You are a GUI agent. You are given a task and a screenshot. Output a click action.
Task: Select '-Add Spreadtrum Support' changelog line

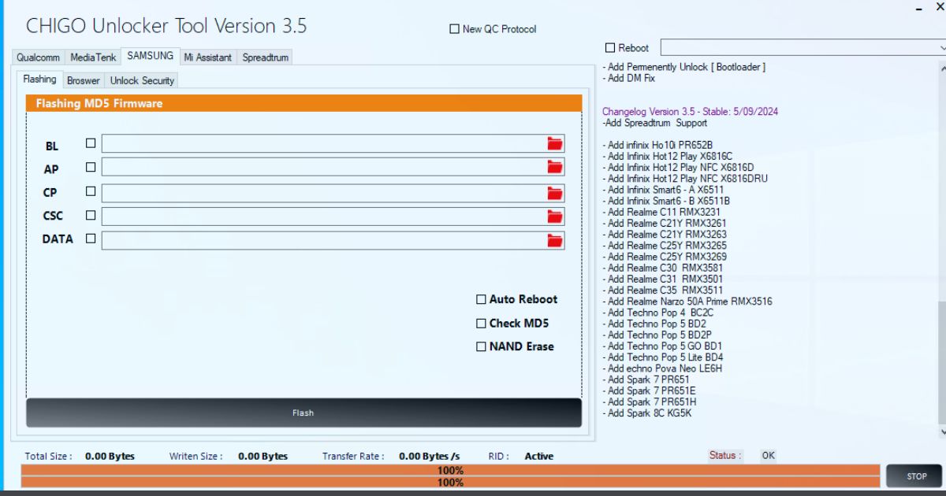tap(654, 123)
